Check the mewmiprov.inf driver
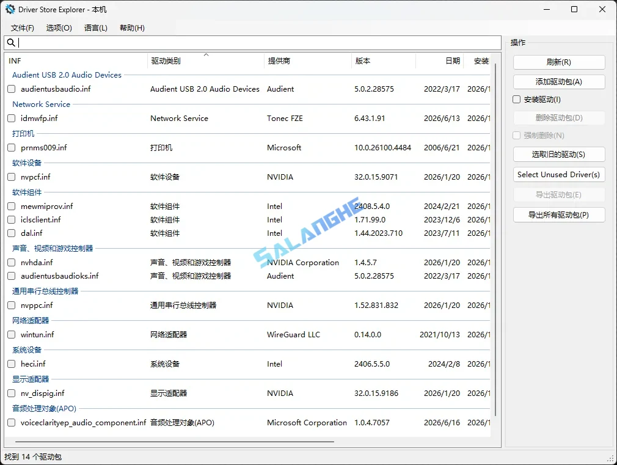The image size is (617, 465). [12, 207]
